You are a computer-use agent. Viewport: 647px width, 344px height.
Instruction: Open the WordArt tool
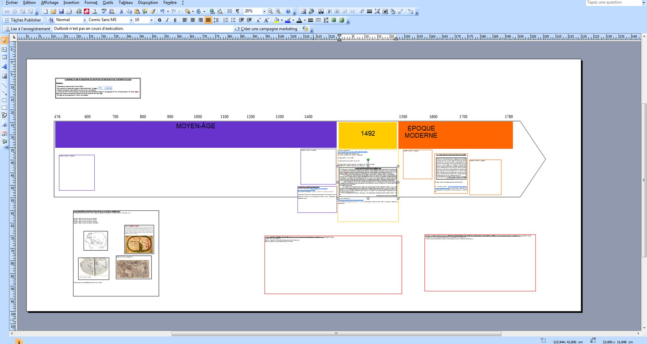click(4, 67)
